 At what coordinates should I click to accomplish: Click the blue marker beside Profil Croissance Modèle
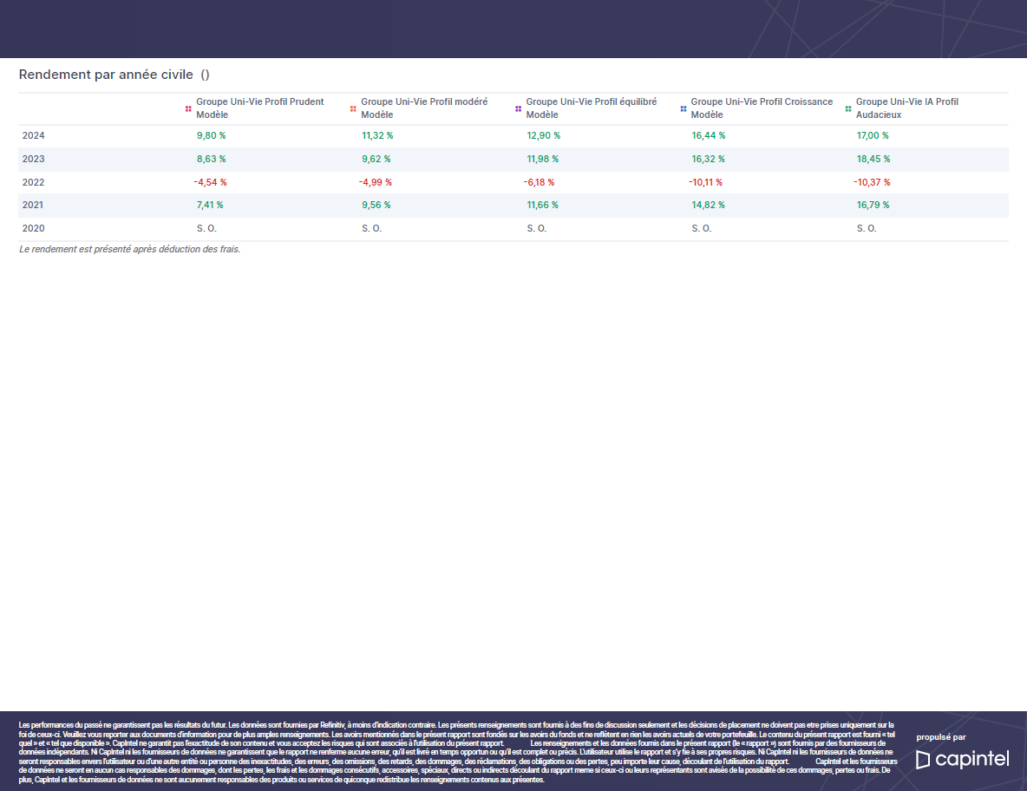click(684, 108)
